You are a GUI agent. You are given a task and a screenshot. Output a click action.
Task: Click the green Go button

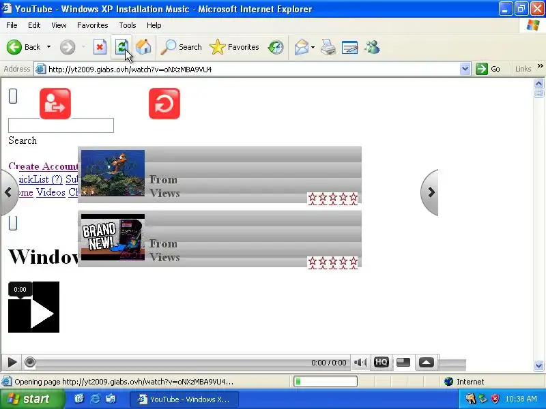coord(488,70)
